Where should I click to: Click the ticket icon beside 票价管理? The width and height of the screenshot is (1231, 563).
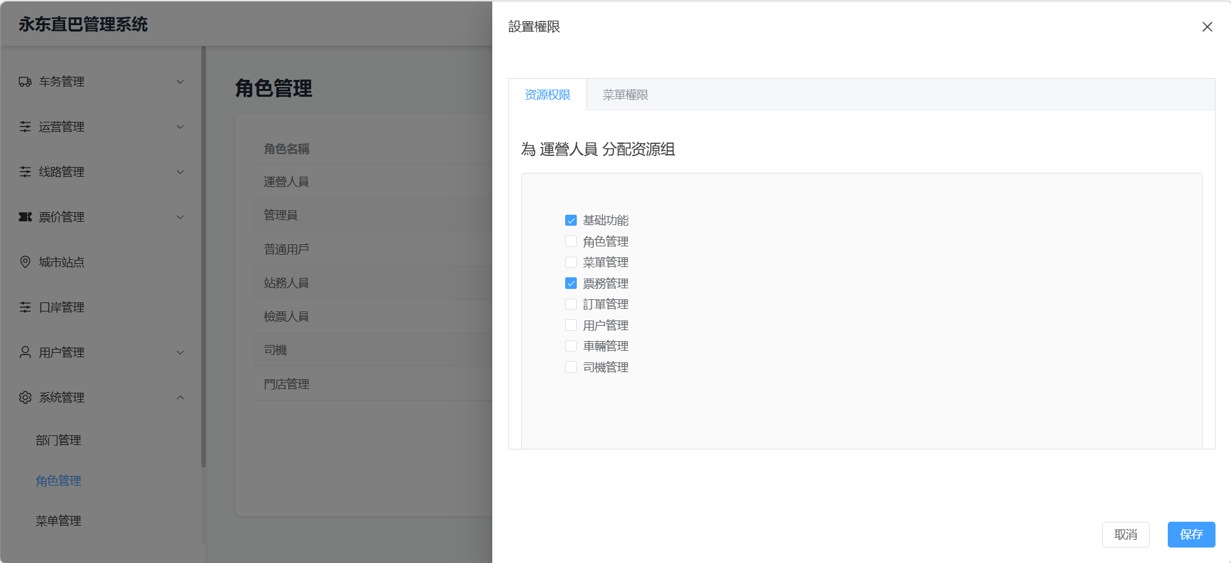point(25,217)
